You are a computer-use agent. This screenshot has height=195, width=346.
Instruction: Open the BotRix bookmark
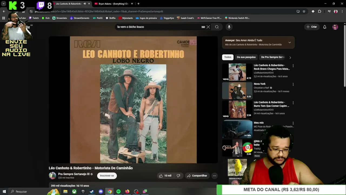(111, 18)
